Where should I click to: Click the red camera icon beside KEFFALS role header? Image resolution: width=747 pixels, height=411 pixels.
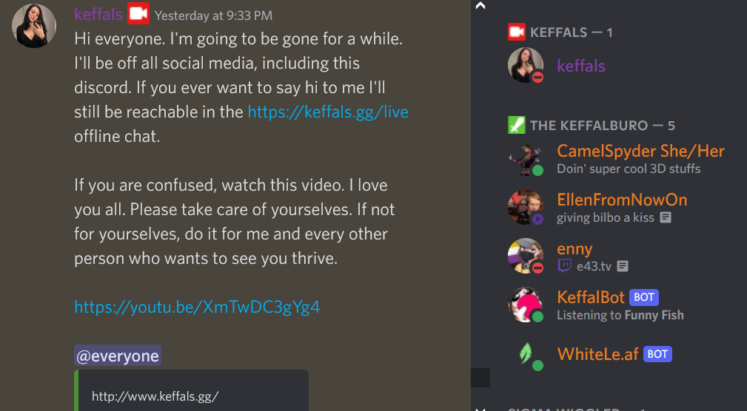click(x=517, y=33)
